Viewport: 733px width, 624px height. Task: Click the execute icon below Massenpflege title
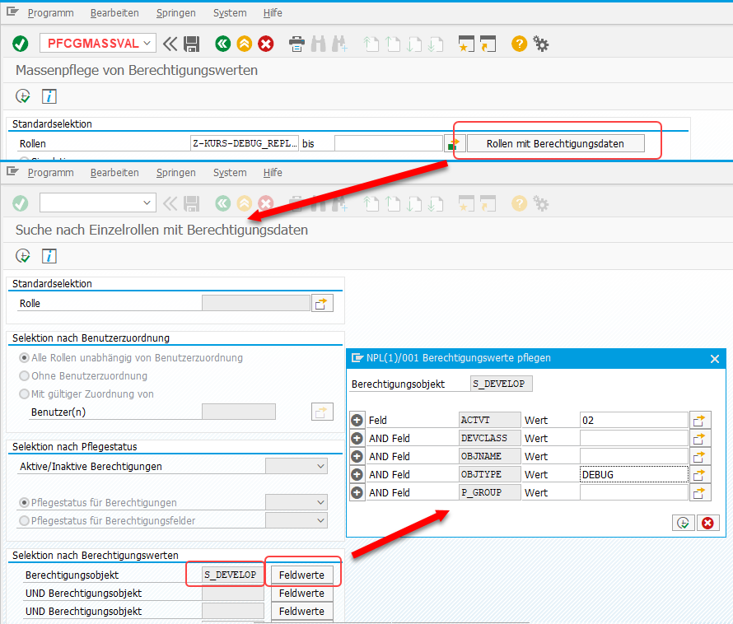click(x=23, y=96)
